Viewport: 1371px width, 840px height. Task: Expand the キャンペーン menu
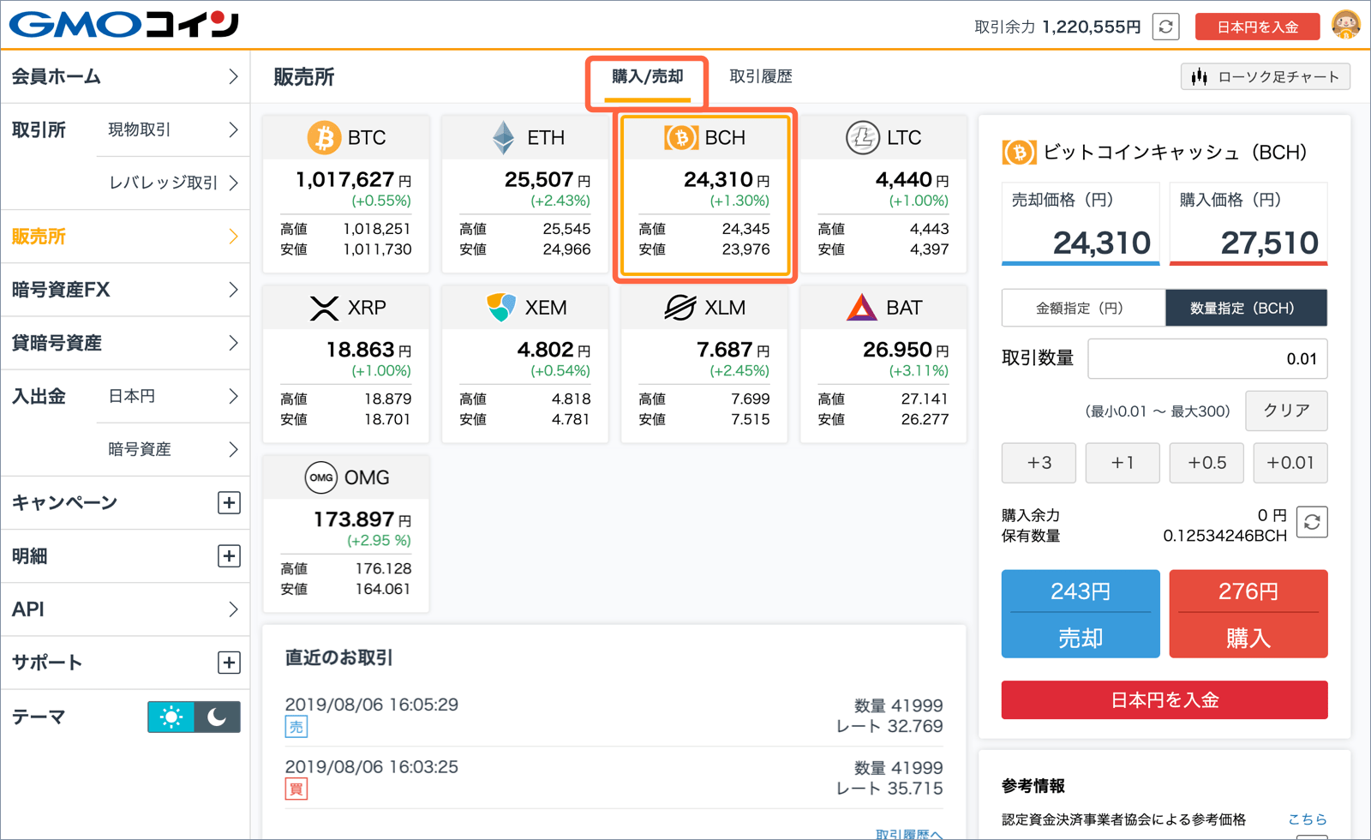(x=229, y=502)
